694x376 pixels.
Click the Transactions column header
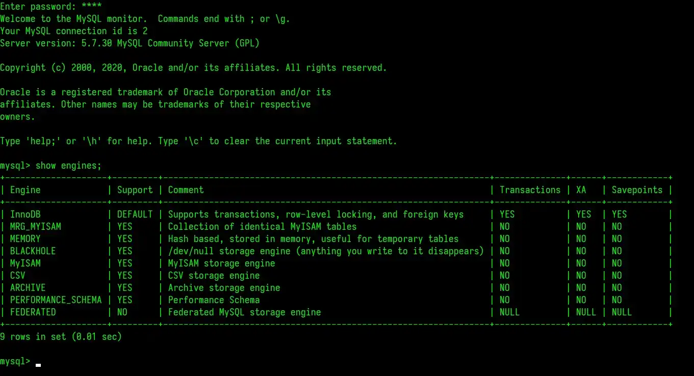[530, 190]
